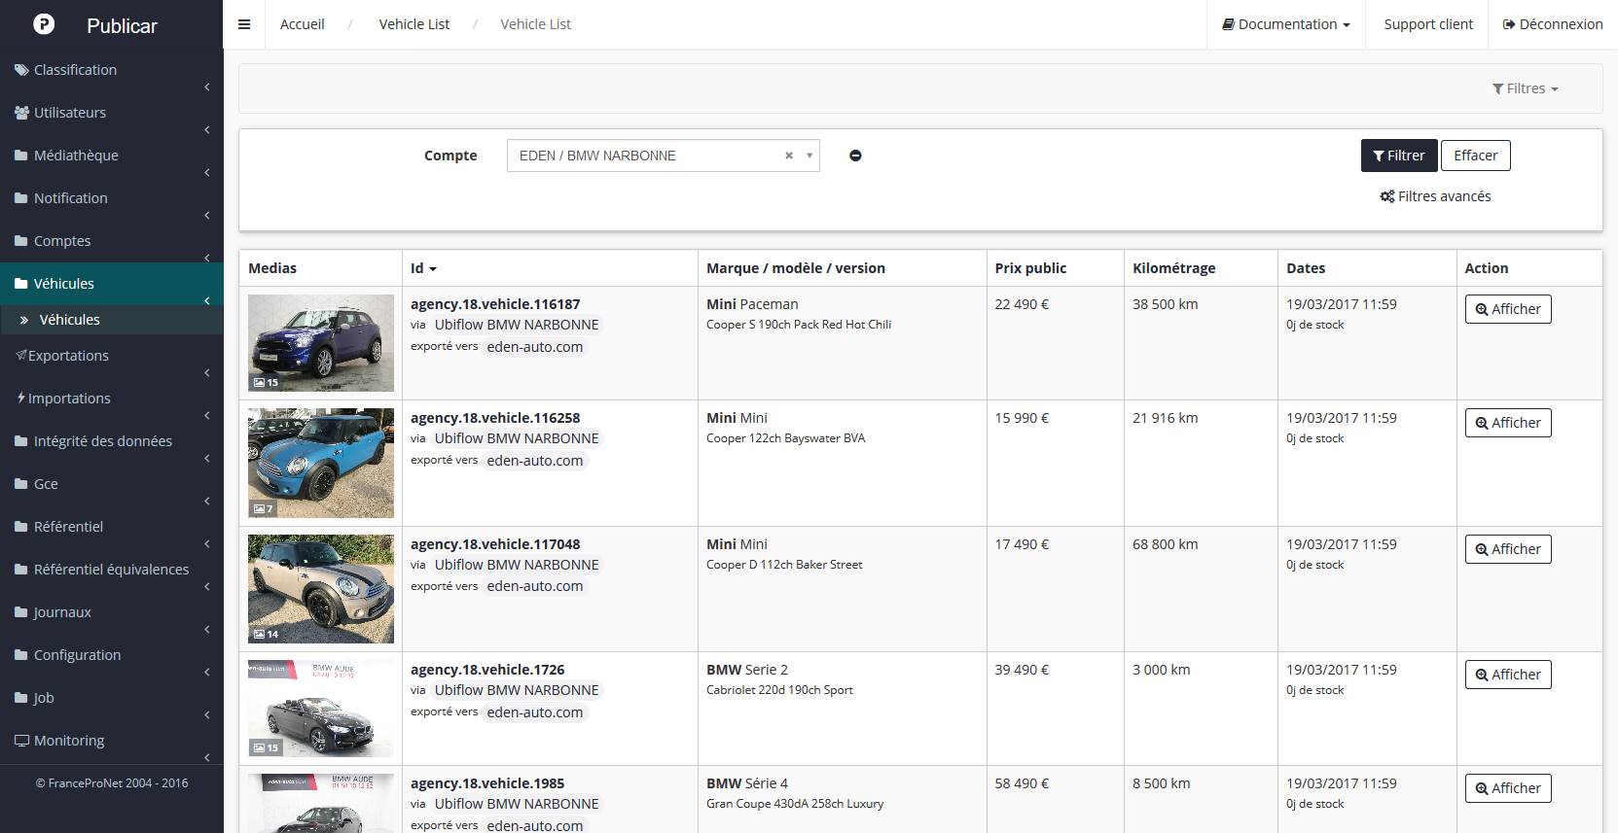Open the Gce sidebar menu
This screenshot has height=833, width=1618.
click(x=112, y=484)
